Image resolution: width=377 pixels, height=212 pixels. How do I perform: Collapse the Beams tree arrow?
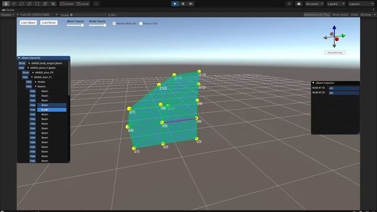35,87
